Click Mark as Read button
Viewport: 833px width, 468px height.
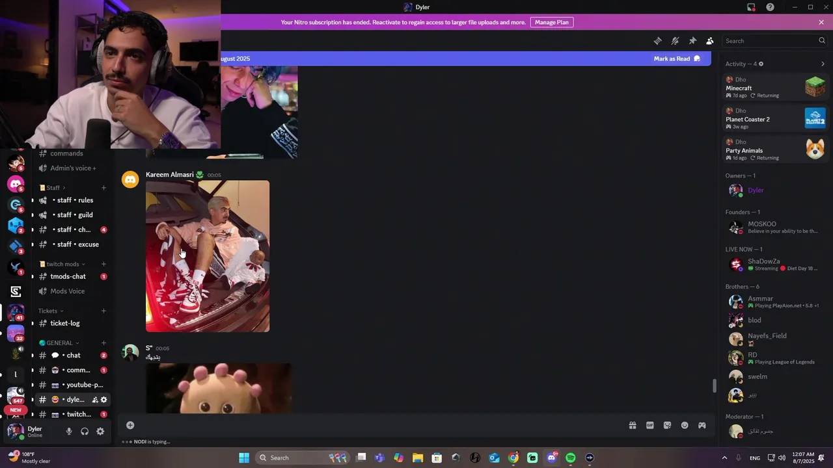coord(677,58)
